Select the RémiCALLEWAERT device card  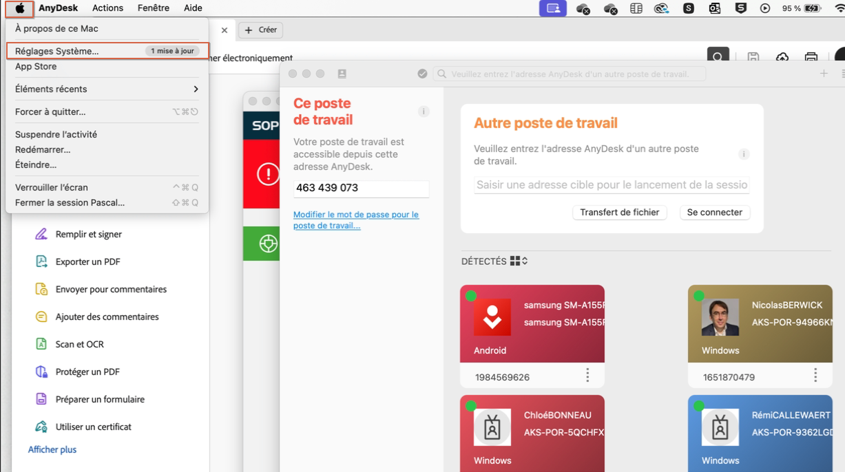[x=760, y=433]
